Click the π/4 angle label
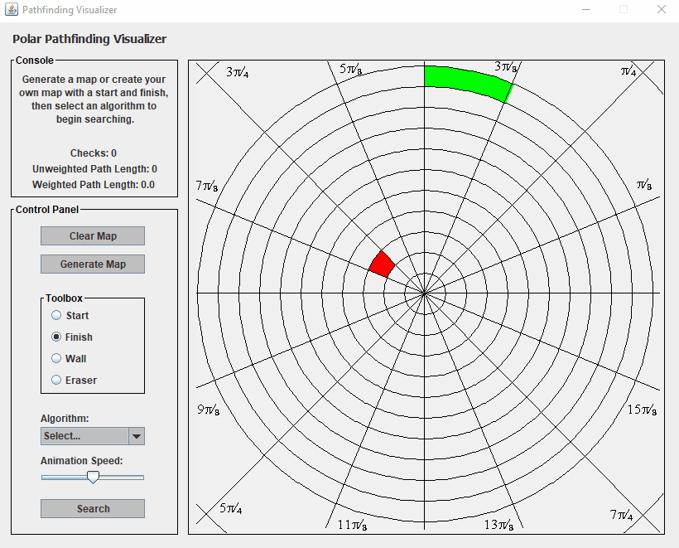Screen dimensions: 679x548 click(628, 70)
